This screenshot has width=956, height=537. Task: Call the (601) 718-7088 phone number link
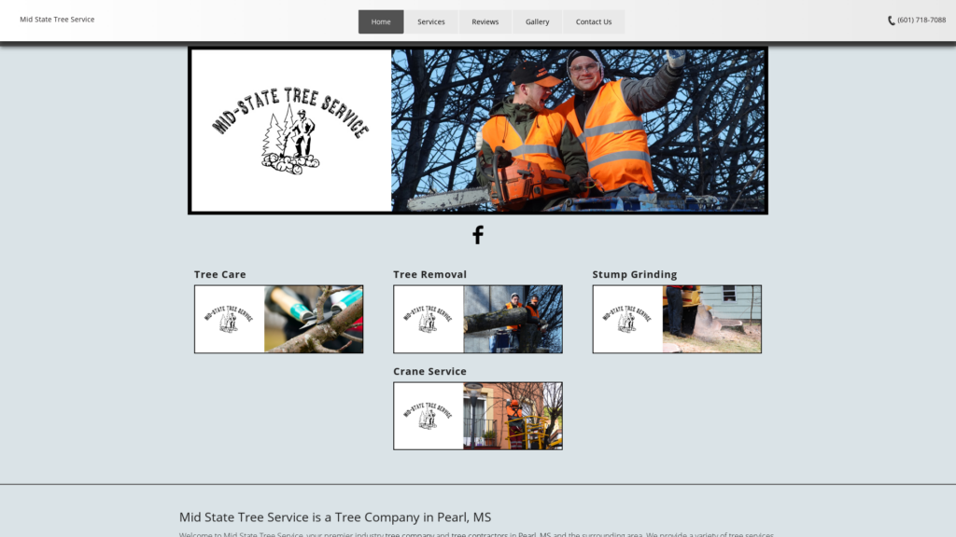(921, 21)
